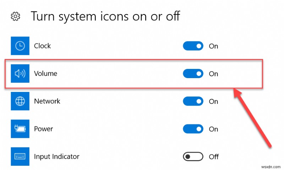Viewport: 284px width, 170px height.
Task: Click the Input Indicator keyboard icon
Action: 20,157
